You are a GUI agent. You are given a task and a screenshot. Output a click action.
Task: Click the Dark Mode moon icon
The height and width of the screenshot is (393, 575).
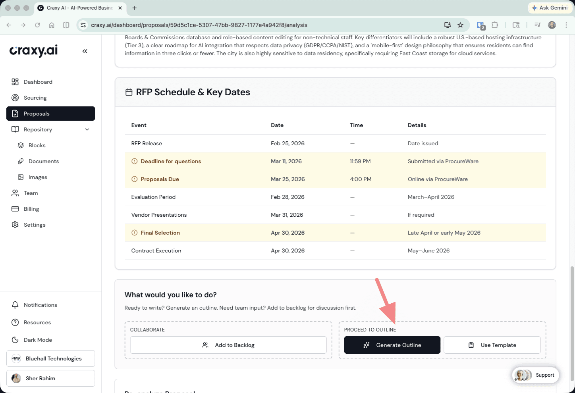[x=15, y=340]
